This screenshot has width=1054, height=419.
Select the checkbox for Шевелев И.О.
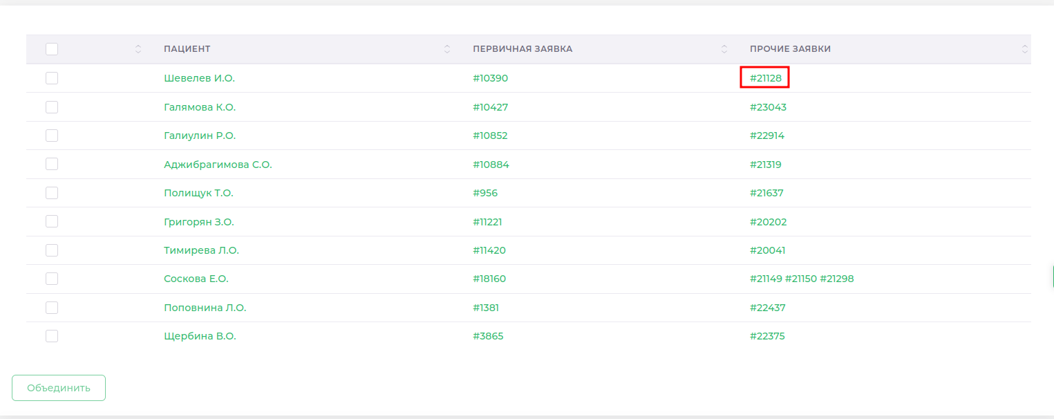(x=52, y=78)
